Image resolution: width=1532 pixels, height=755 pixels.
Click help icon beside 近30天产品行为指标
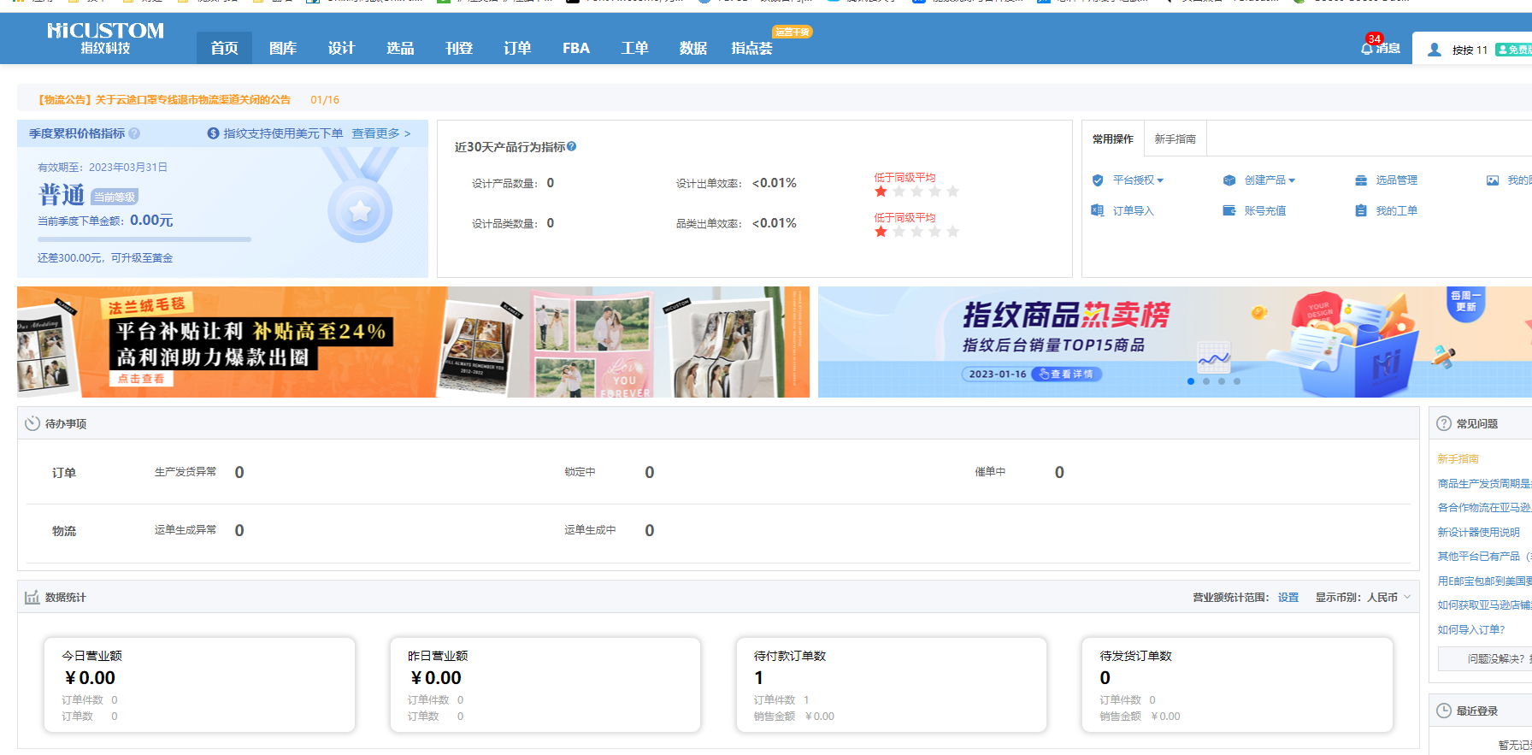click(572, 146)
